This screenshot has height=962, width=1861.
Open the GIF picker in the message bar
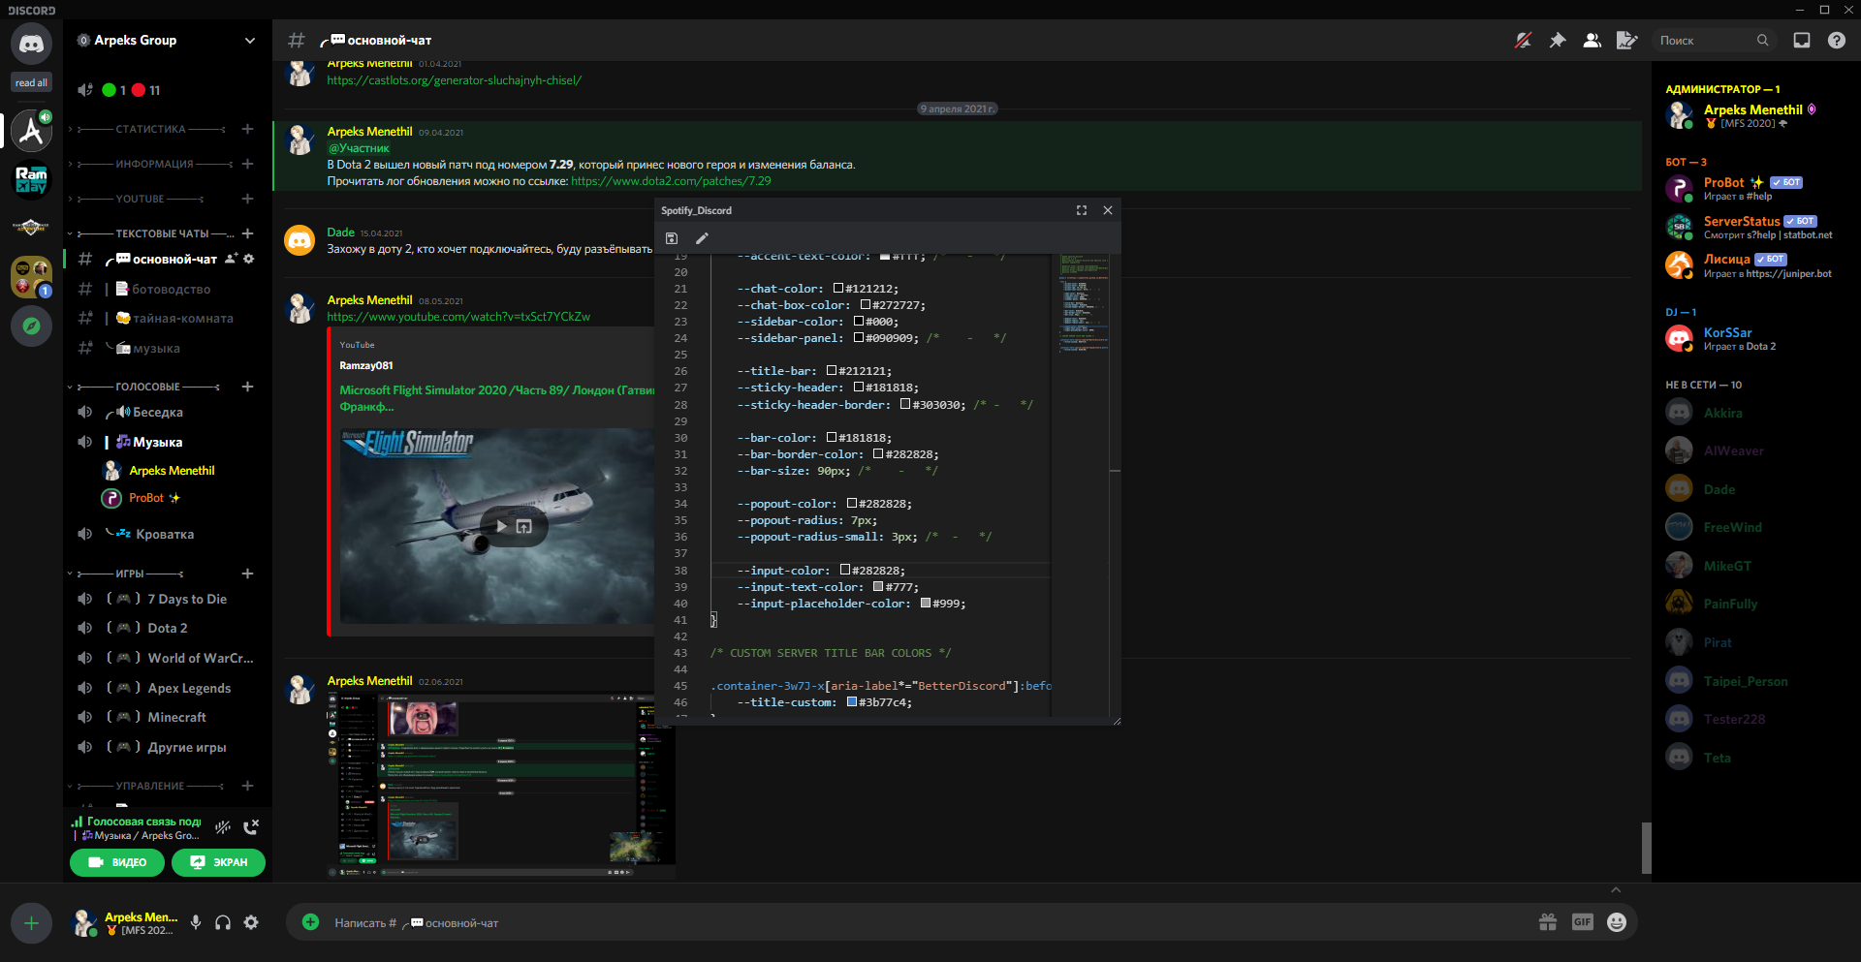[x=1583, y=922]
